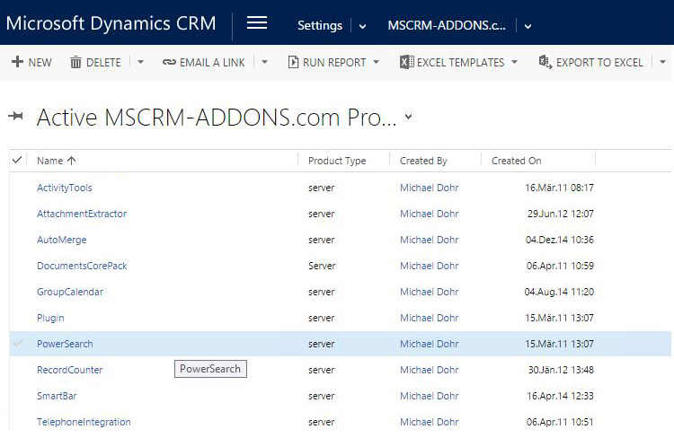Open the ActivityTools record

pyautogui.click(x=65, y=188)
